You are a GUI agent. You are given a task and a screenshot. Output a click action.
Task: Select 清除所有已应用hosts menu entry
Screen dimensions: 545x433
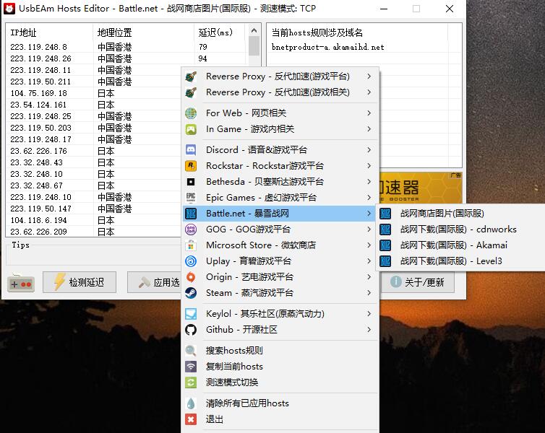point(247,403)
